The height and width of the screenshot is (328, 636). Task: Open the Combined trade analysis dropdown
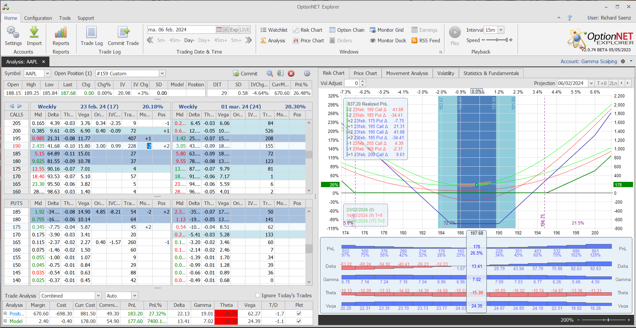click(x=98, y=296)
